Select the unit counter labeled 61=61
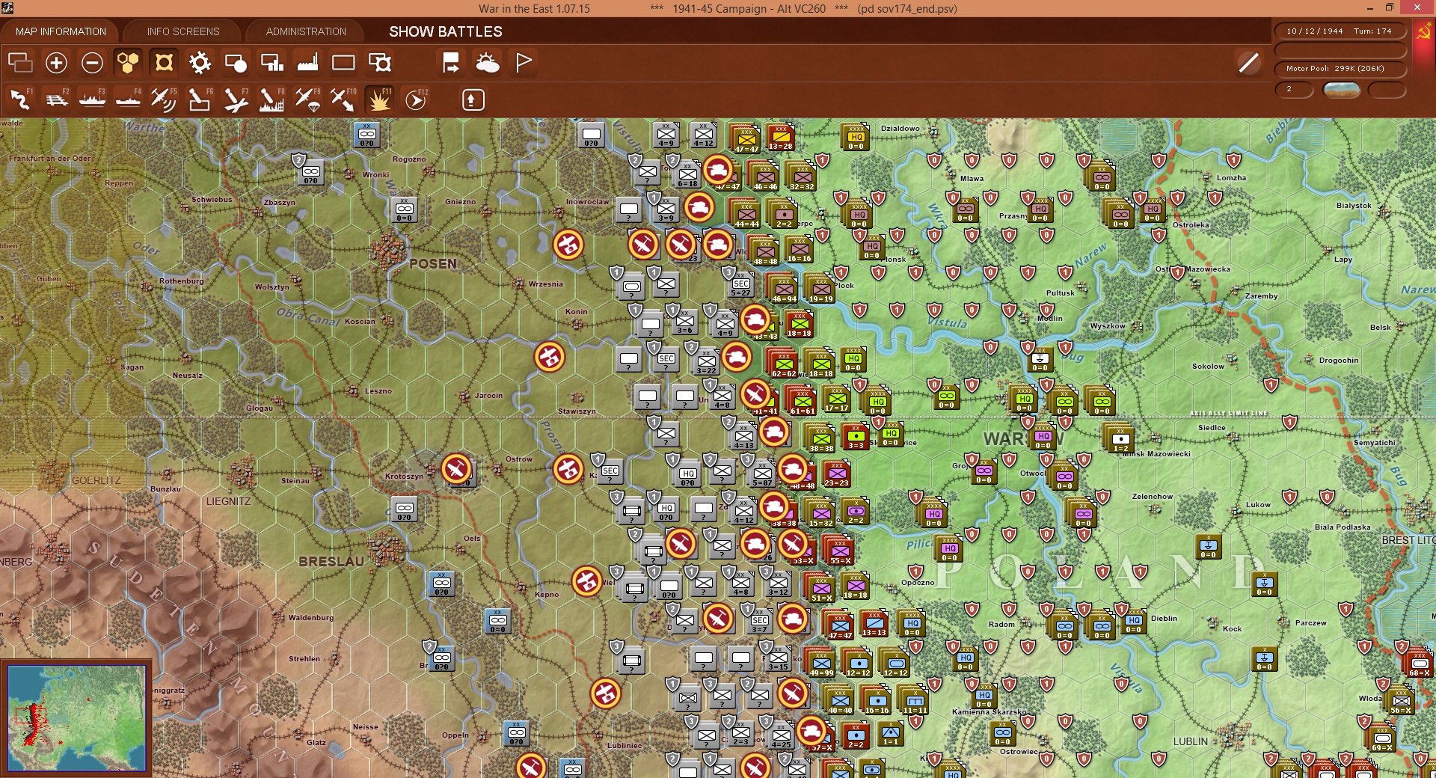Screen dimensions: 1436x778 [x=802, y=401]
